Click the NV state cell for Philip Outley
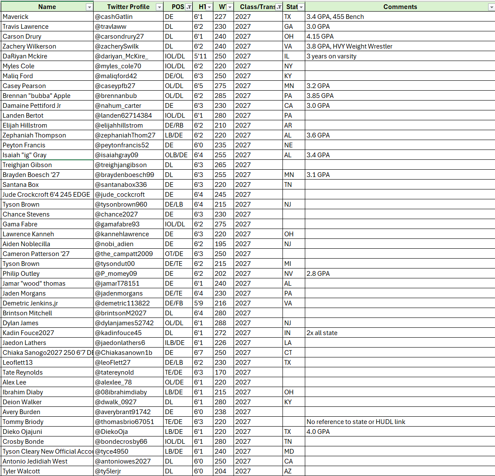Viewport: 495px width, 476px height. tap(294, 274)
